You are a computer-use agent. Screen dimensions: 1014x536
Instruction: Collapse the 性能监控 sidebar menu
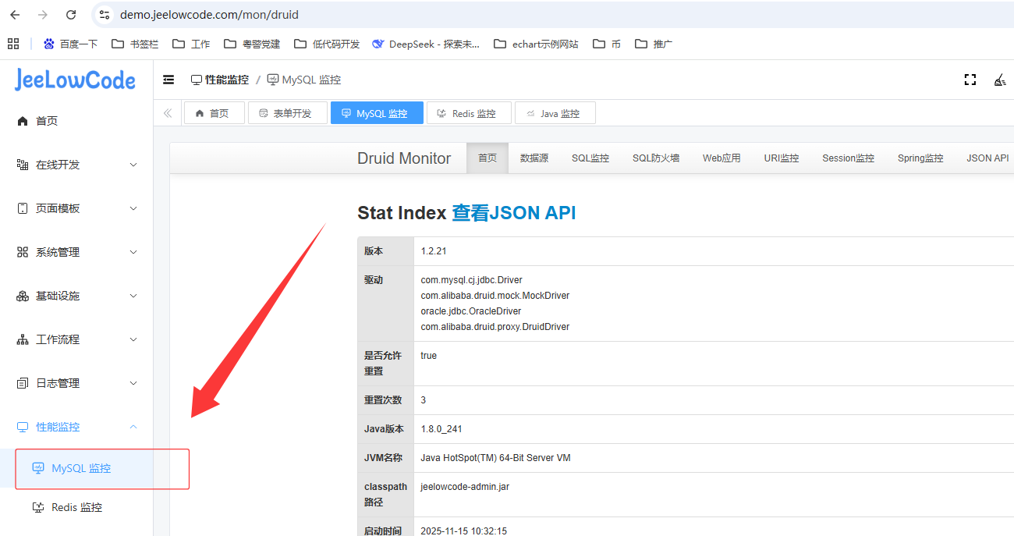(x=76, y=427)
